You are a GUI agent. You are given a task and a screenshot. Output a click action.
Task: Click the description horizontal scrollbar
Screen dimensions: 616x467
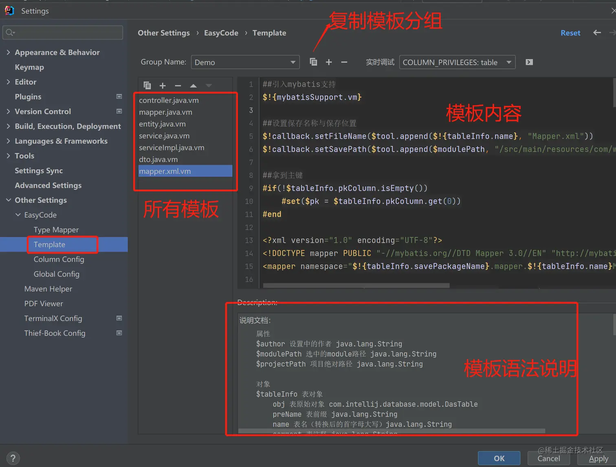point(392,431)
